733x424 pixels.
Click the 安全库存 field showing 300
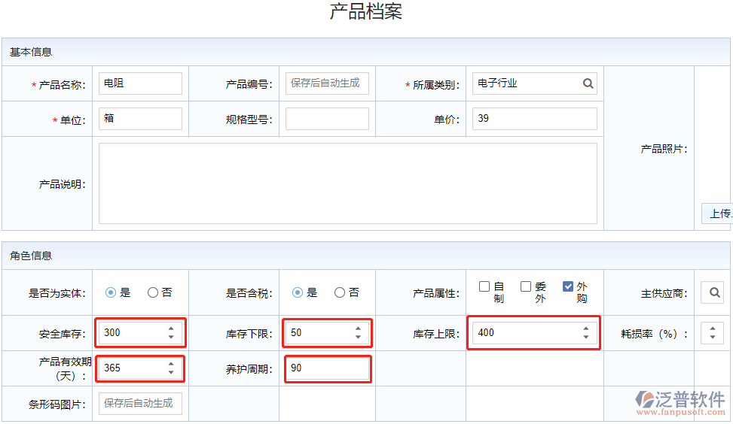pyautogui.click(x=140, y=333)
